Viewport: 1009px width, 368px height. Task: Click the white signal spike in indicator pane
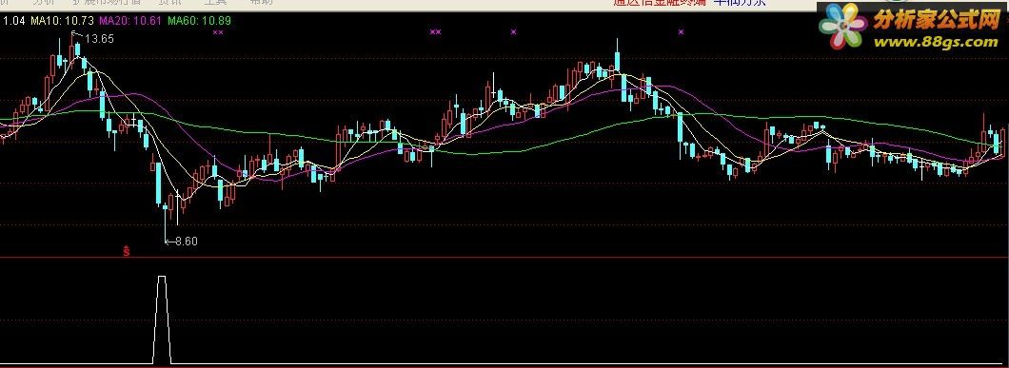(x=162, y=320)
